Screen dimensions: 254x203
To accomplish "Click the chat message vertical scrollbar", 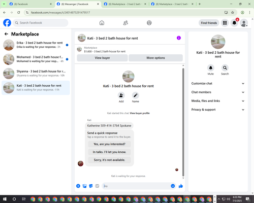I will (183, 122).
